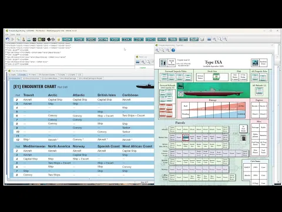Screen dimensions: 282x212
Task: Click second magnifier in Type IXA window toolbar
Action: point(163,50)
